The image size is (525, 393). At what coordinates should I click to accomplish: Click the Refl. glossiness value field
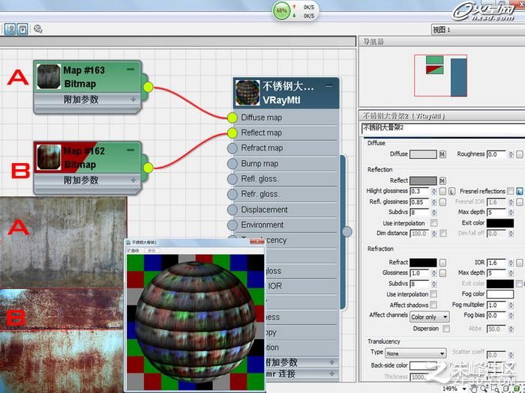(420, 202)
